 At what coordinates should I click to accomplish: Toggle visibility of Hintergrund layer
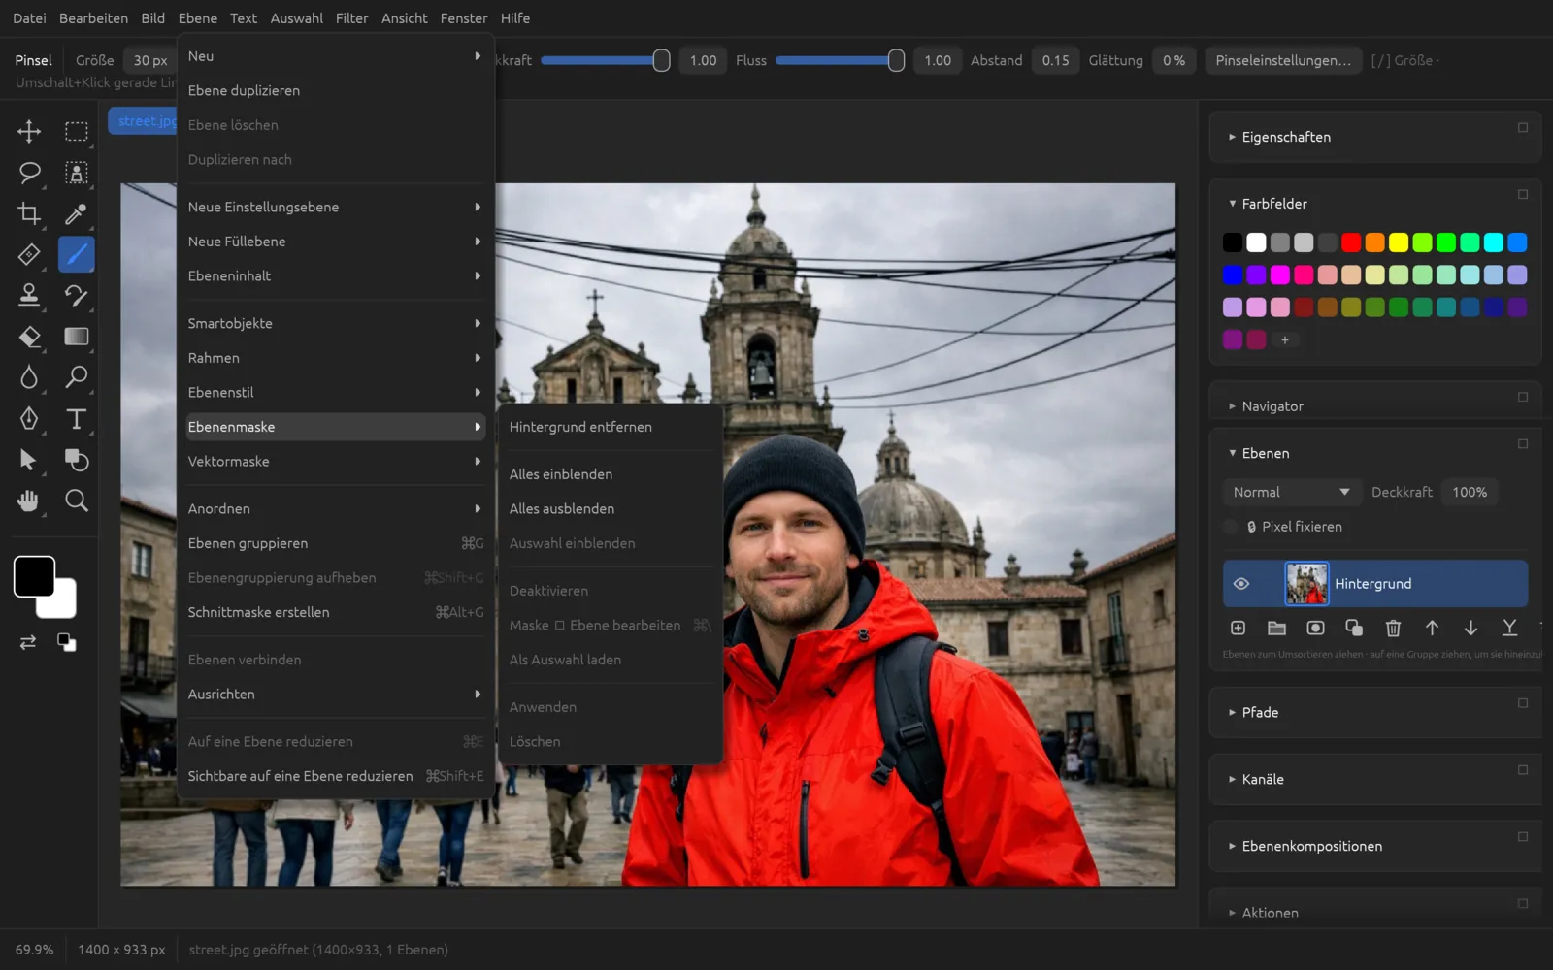[x=1240, y=584]
